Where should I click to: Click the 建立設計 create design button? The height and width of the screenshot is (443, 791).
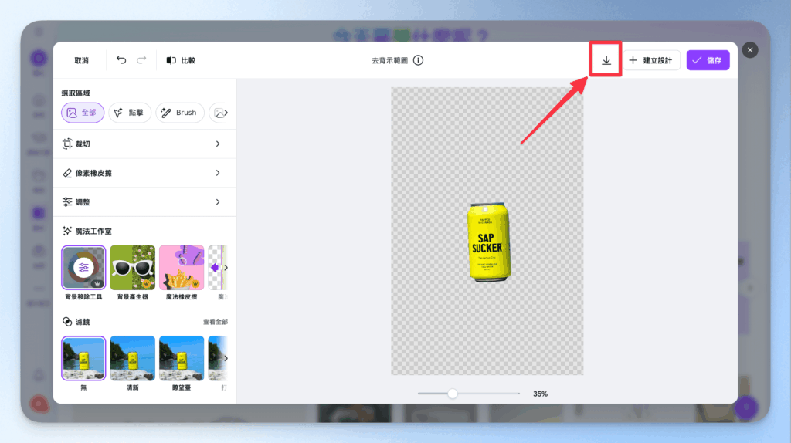coord(651,60)
